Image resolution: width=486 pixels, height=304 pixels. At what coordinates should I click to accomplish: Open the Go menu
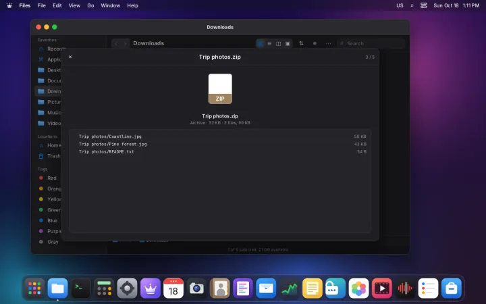90,5
